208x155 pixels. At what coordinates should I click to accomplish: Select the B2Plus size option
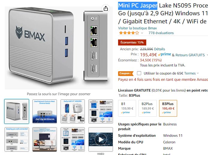point(147,108)
